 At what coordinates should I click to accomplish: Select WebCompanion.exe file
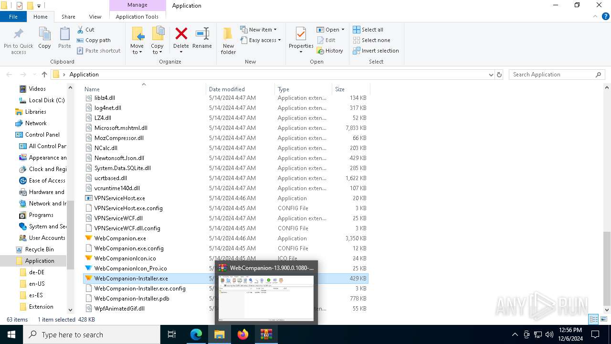click(x=120, y=238)
